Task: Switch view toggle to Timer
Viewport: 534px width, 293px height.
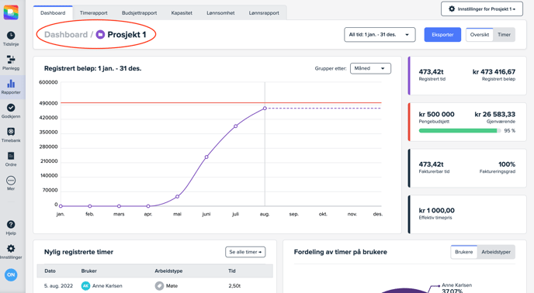Action: (x=504, y=35)
